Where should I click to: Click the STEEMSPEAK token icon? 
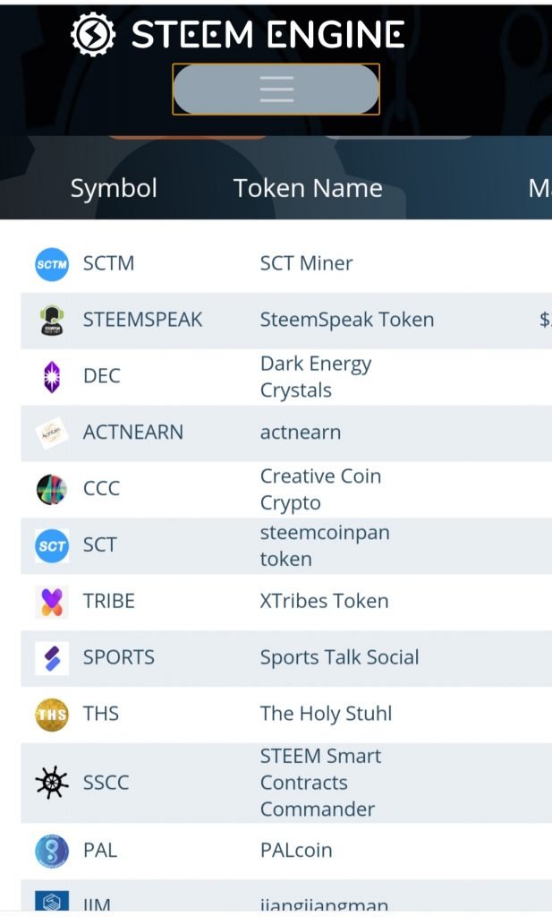click(52, 321)
